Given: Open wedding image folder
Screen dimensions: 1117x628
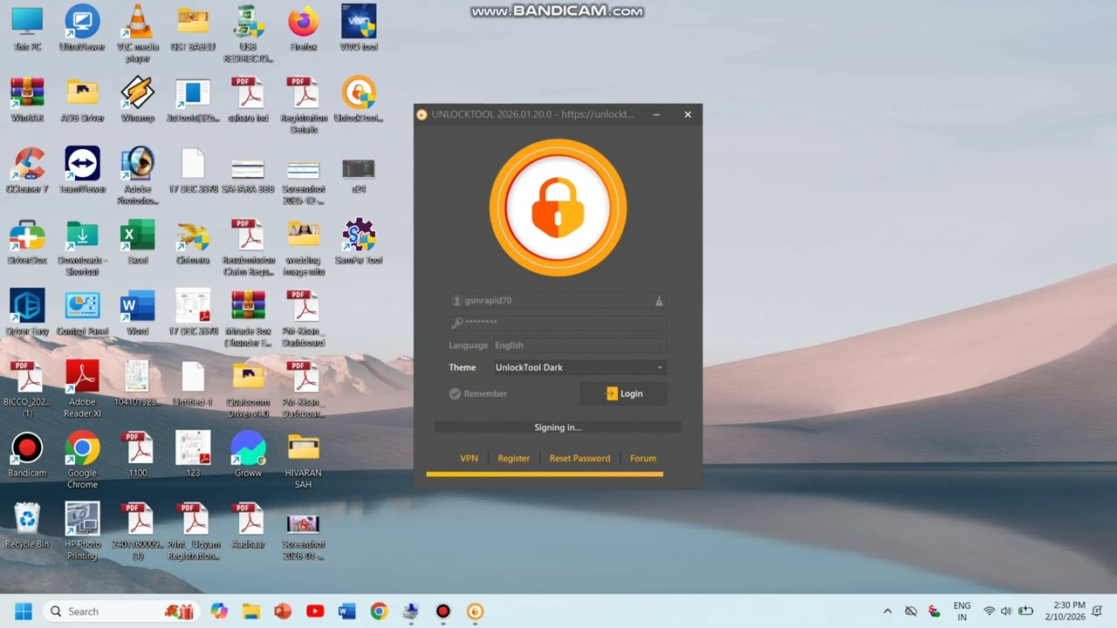Looking at the screenshot, I should click(303, 247).
